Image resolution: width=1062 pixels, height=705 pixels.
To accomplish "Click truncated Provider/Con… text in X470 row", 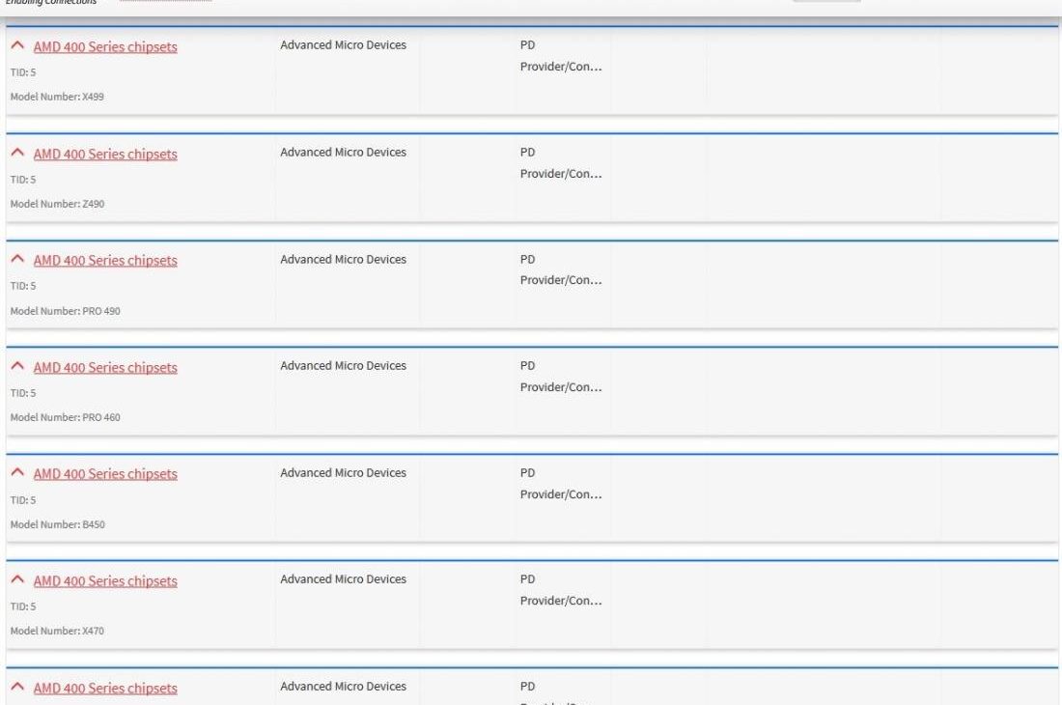I will tap(561, 601).
